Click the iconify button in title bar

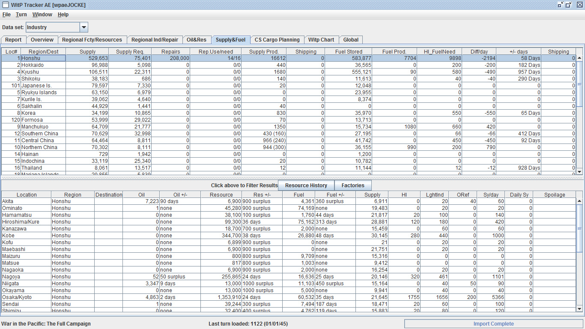561,5
